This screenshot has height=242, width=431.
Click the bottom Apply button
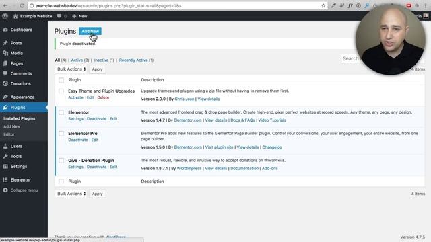tap(97, 194)
